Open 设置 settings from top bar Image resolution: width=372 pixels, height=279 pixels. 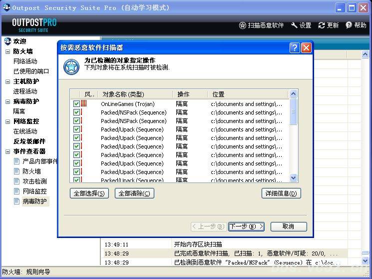[x=301, y=25]
